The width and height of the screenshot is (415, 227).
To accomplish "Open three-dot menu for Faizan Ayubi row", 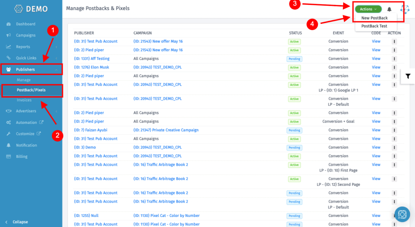I will pos(394,130).
